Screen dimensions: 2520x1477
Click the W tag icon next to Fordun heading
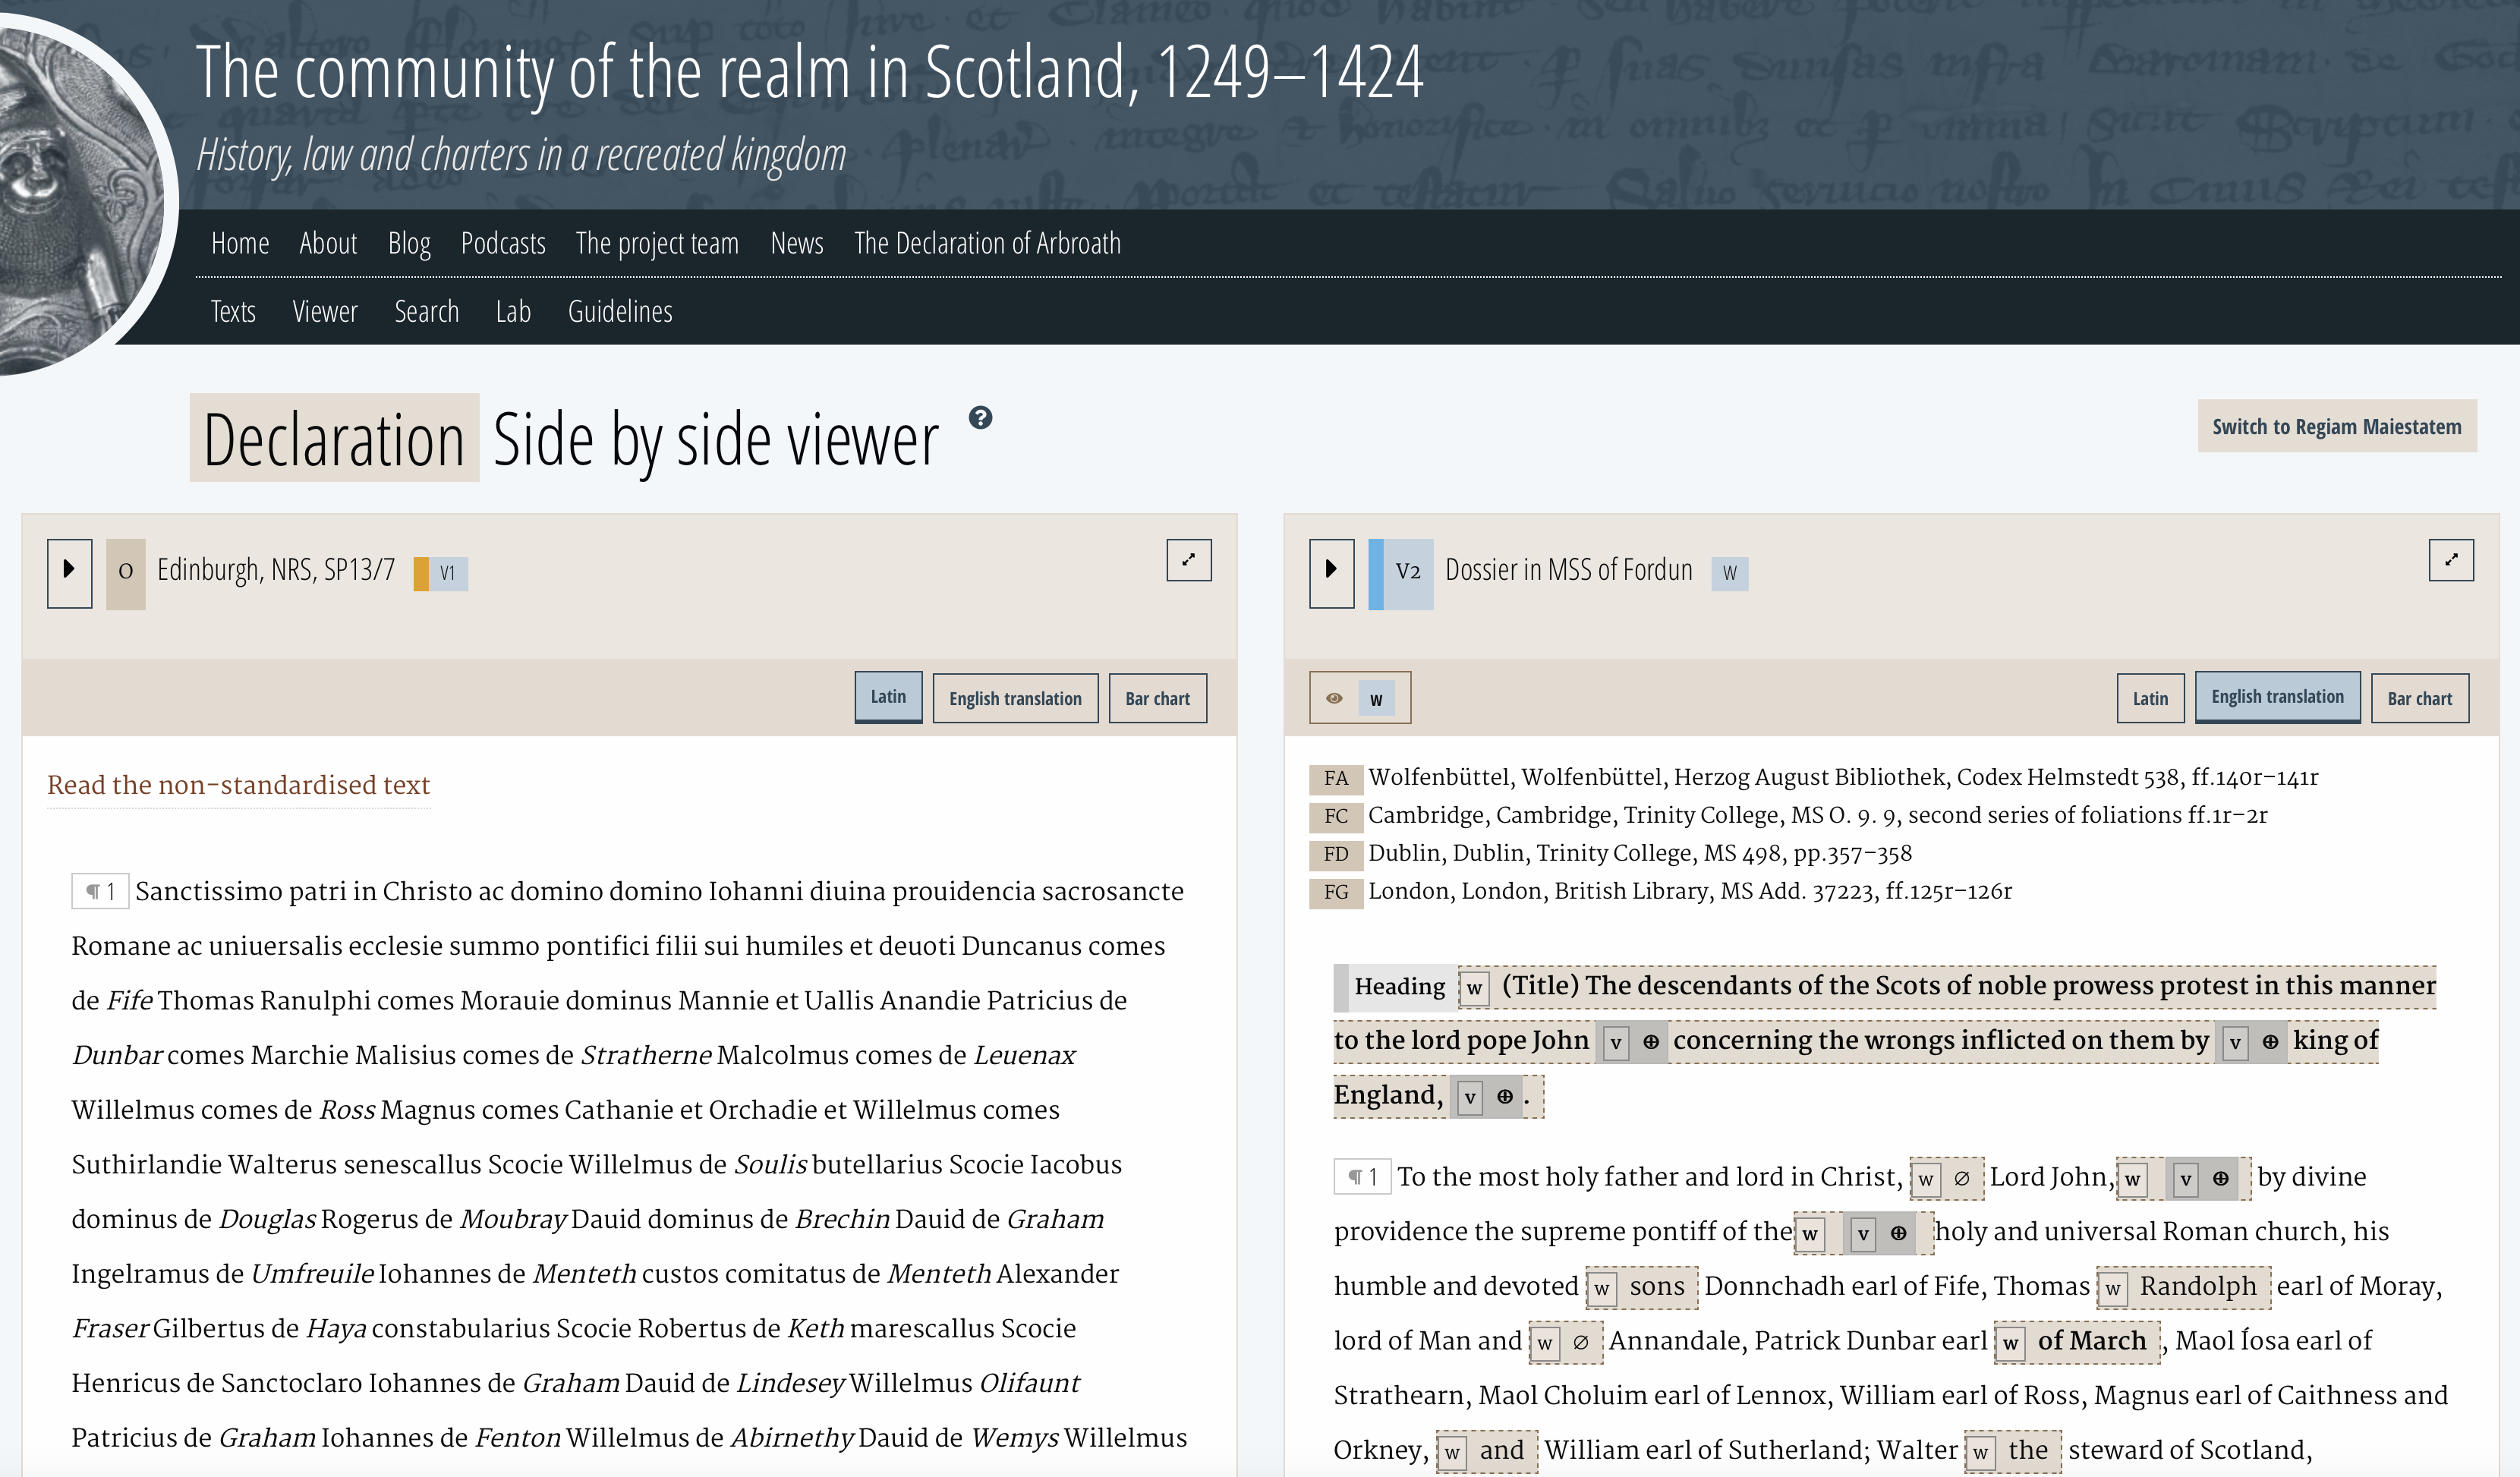pyautogui.click(x=1732, y=570)
